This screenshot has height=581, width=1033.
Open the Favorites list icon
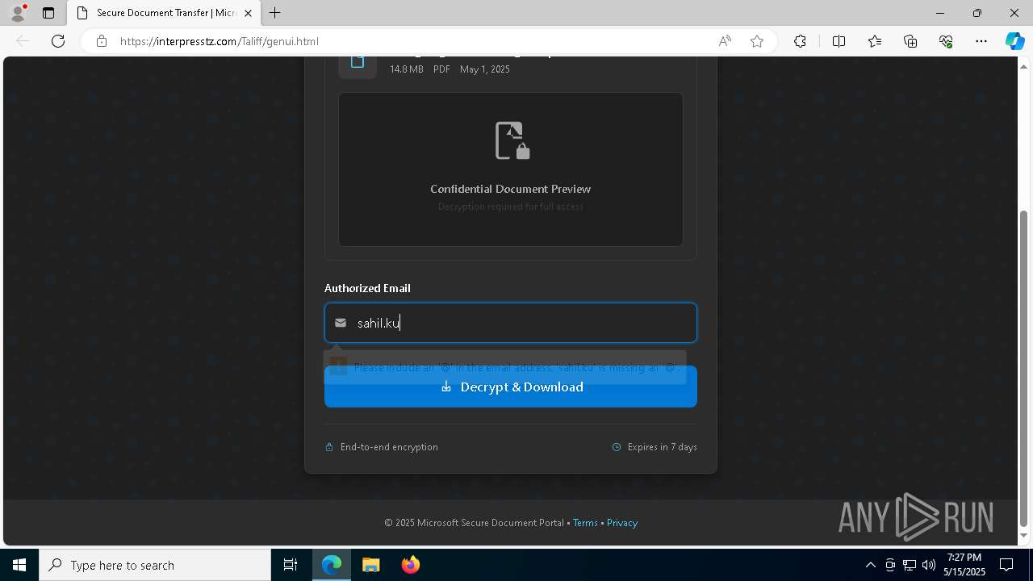pyautogui.click(x=875, y=41)
